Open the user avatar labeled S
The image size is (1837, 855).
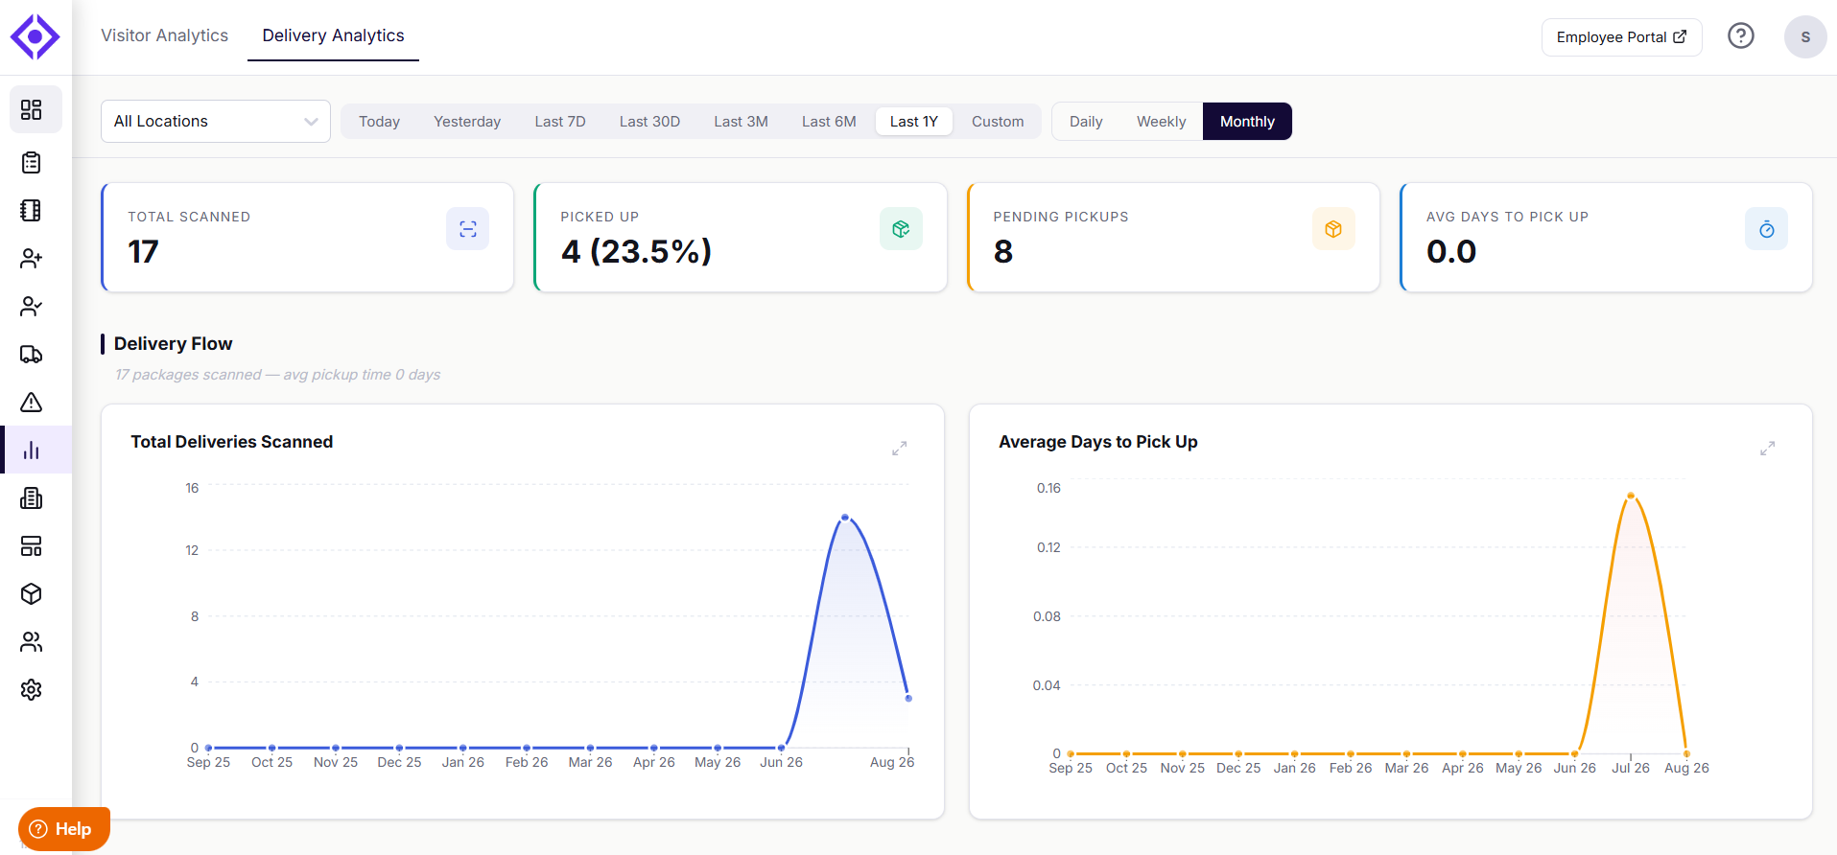(x=1805, y=37)
